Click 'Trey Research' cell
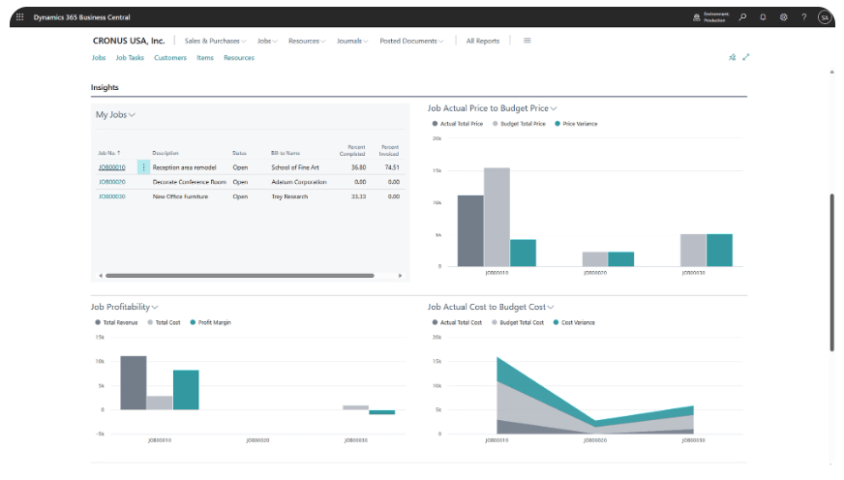The width and height of the screenshot is (844, 480). pos(289,196)
